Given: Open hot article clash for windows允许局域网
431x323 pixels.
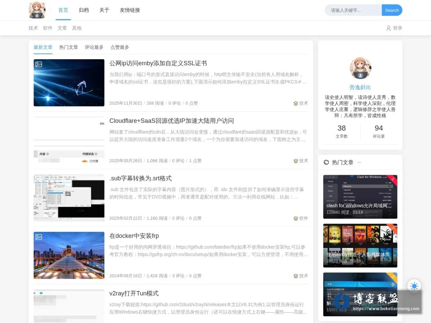Looking at the screenshot, I should (x=360, y=197).
